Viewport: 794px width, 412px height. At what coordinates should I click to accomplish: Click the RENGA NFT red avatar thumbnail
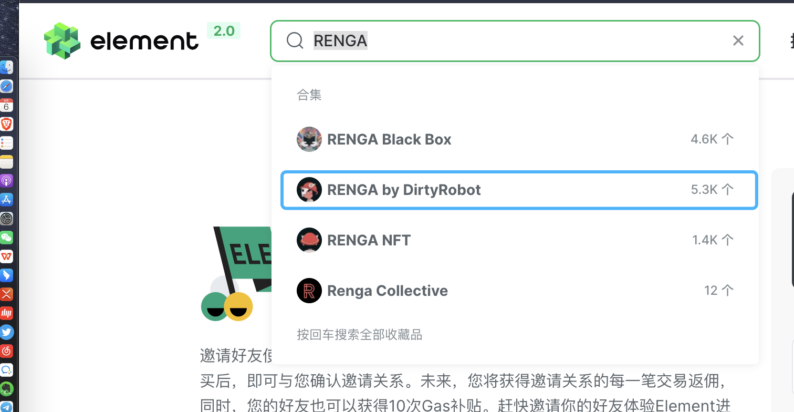point(309,240)
